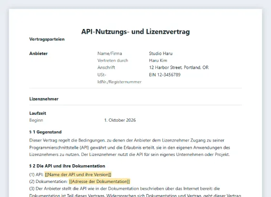Click the Beginn label
Image resolution: width=271 pixels, height=197 pixels.
[x=36, y=120]
